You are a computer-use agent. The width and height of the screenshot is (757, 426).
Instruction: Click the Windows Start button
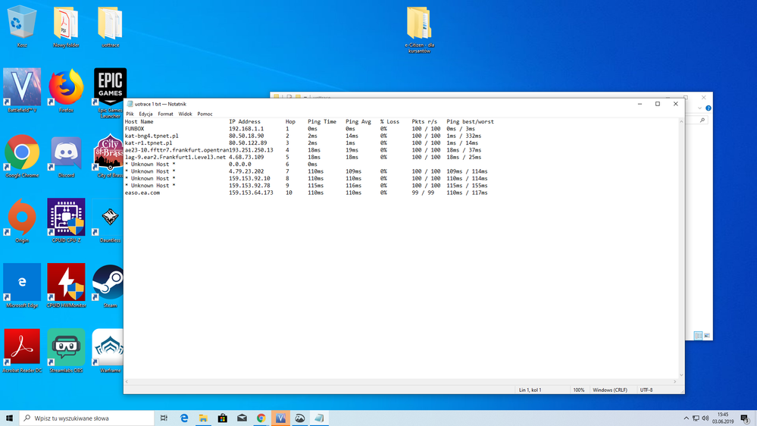click(10, 418)
